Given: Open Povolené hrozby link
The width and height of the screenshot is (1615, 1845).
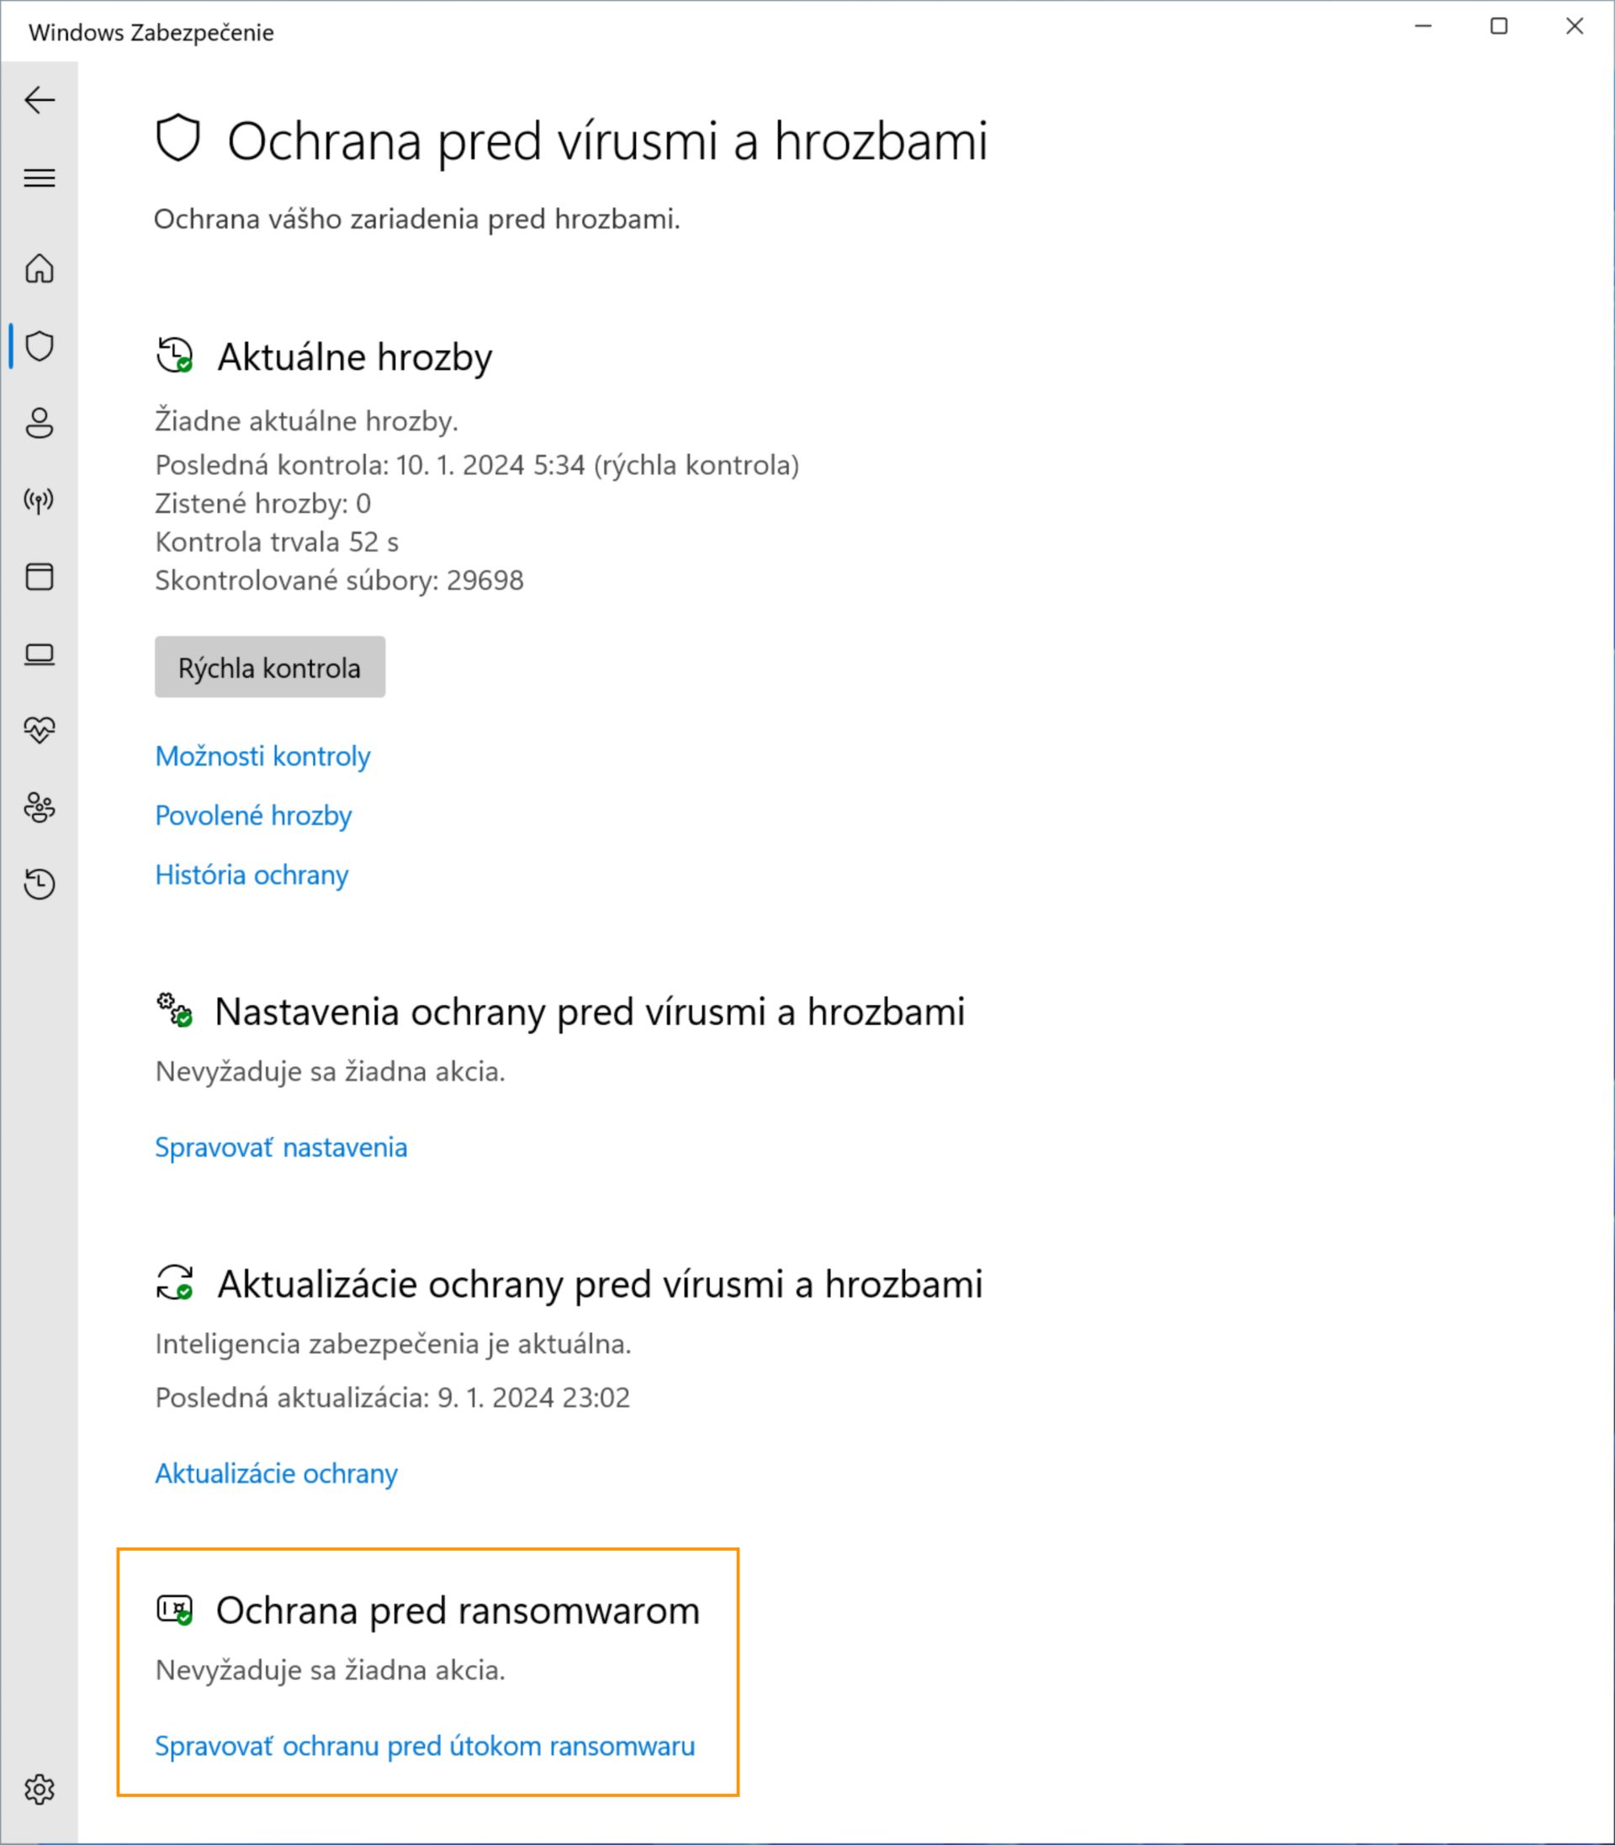Looking at the screenshot, I should pyautogui.click(x=253, y=816).
